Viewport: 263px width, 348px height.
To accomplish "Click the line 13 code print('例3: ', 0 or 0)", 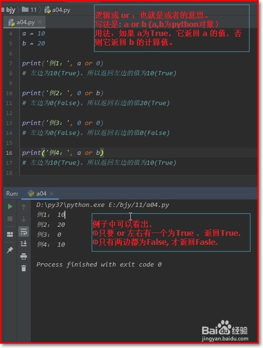I will click(63, 123).
